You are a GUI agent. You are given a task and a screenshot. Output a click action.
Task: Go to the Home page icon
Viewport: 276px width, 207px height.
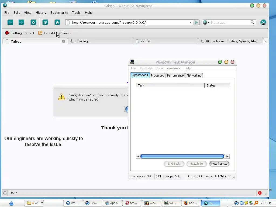(x=57, y=22)
